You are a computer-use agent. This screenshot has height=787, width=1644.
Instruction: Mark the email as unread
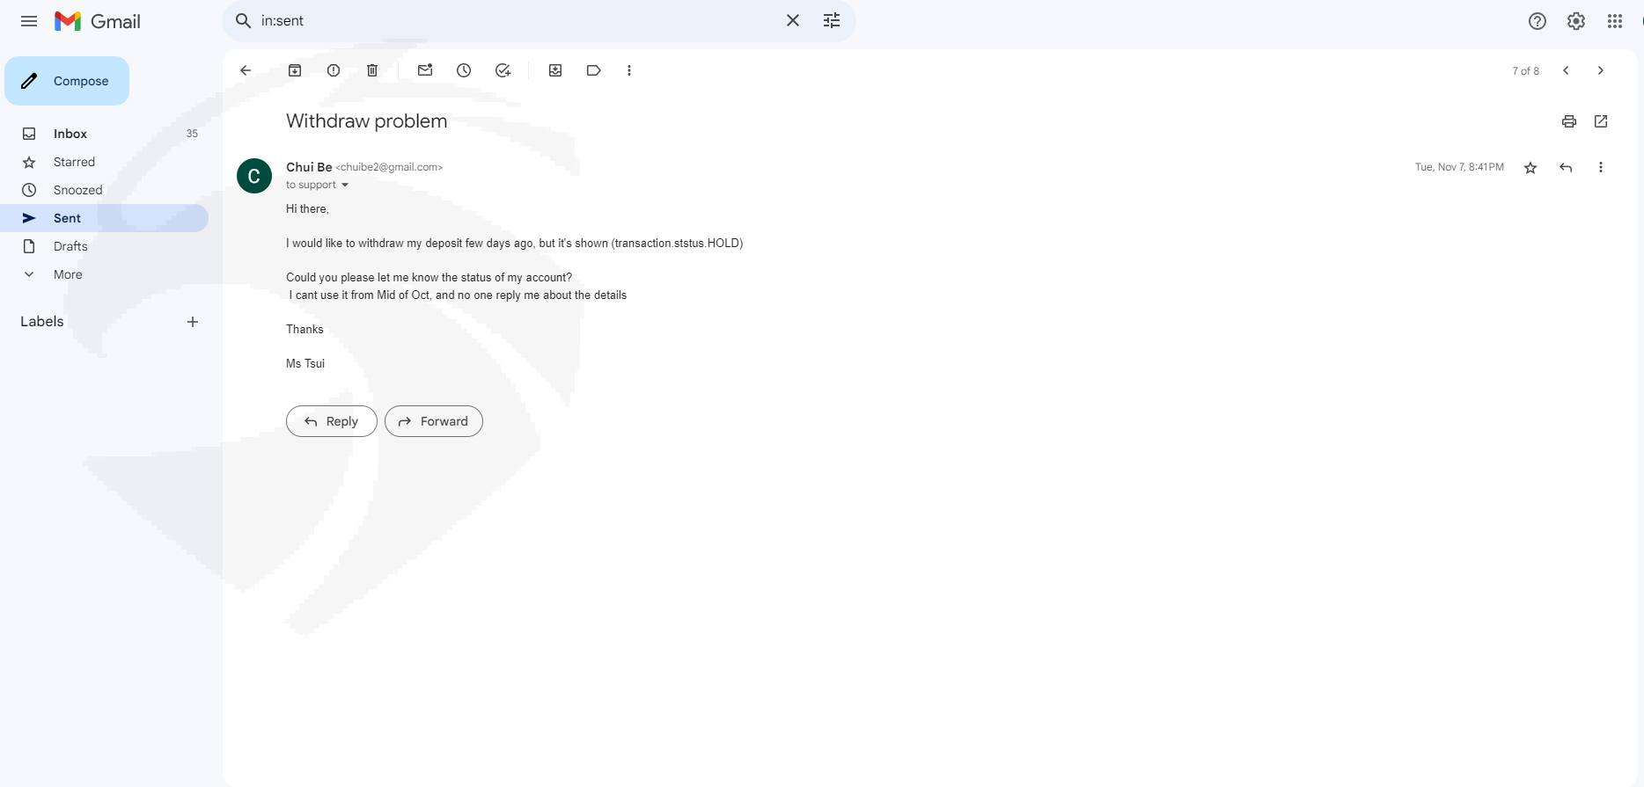pos(425,70)
